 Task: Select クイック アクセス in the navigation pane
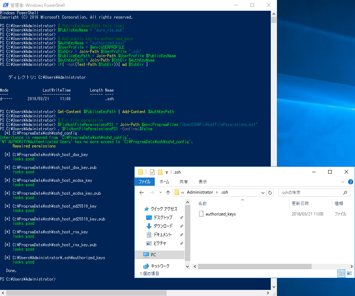(x=164, y=209)
